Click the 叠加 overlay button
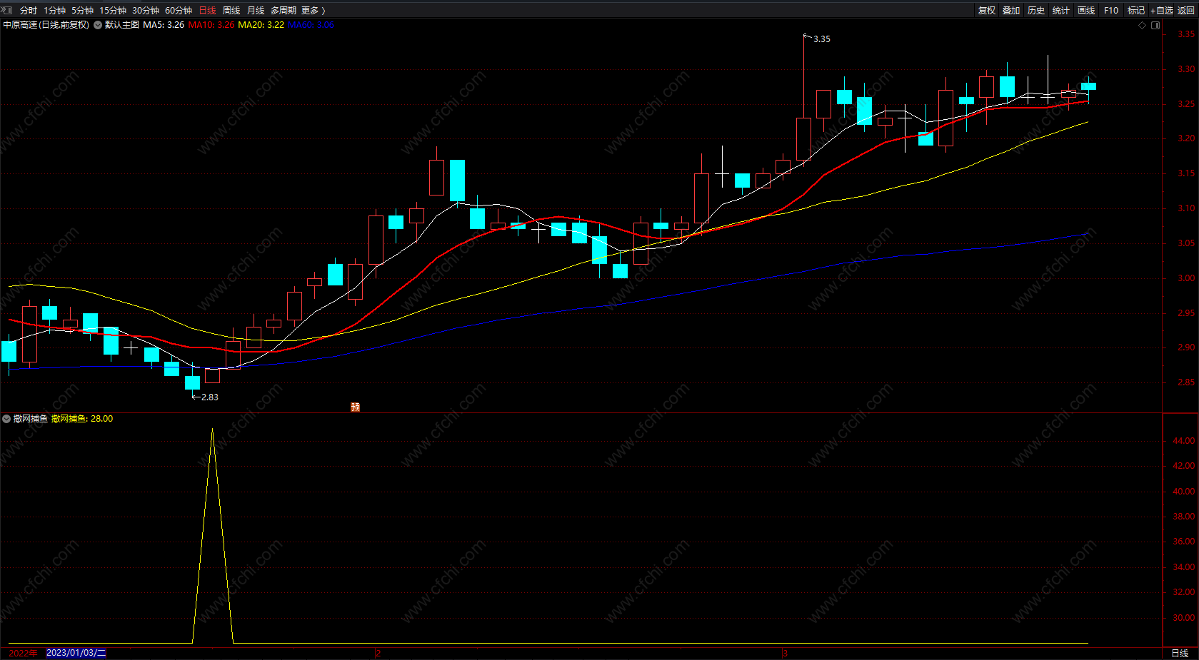The image size is (1199, 660). click(1011, 11)
